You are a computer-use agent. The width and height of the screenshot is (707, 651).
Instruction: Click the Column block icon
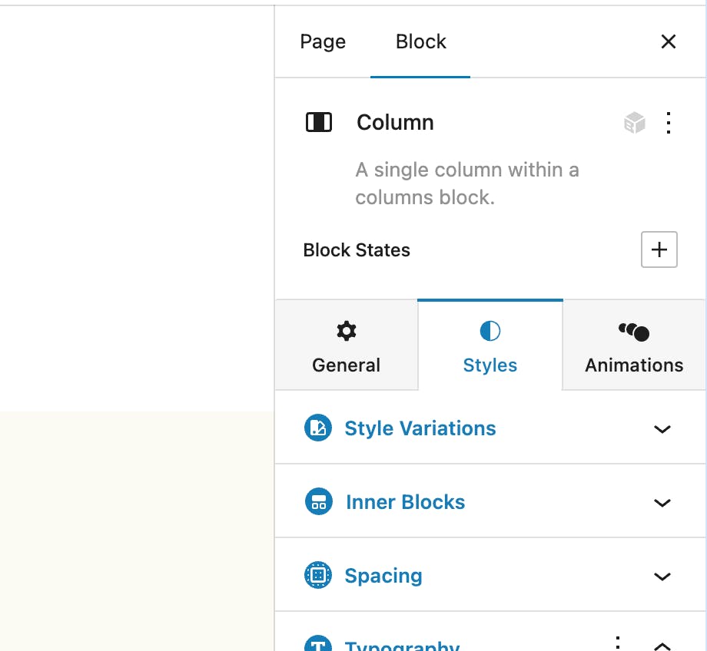click(x=319, y=122)
